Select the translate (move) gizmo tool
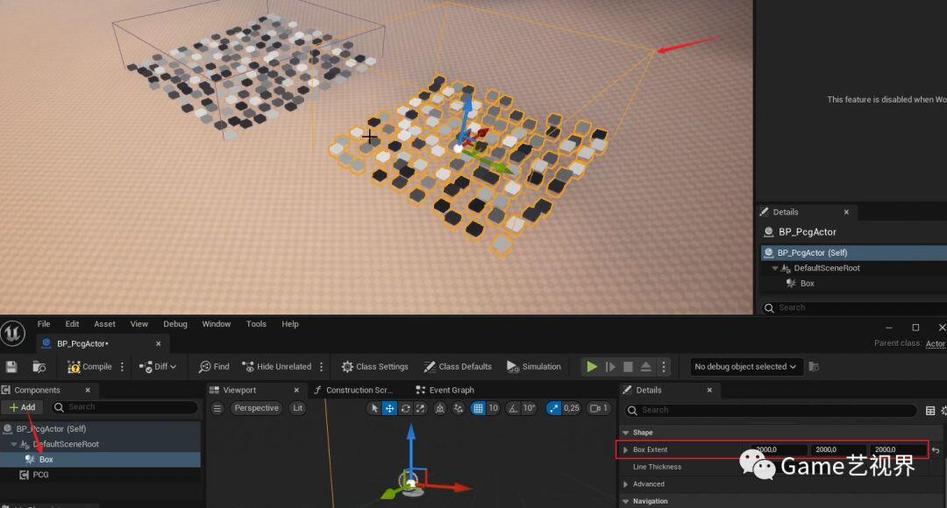This screenshot has width=947, height=508. point(389,408)
